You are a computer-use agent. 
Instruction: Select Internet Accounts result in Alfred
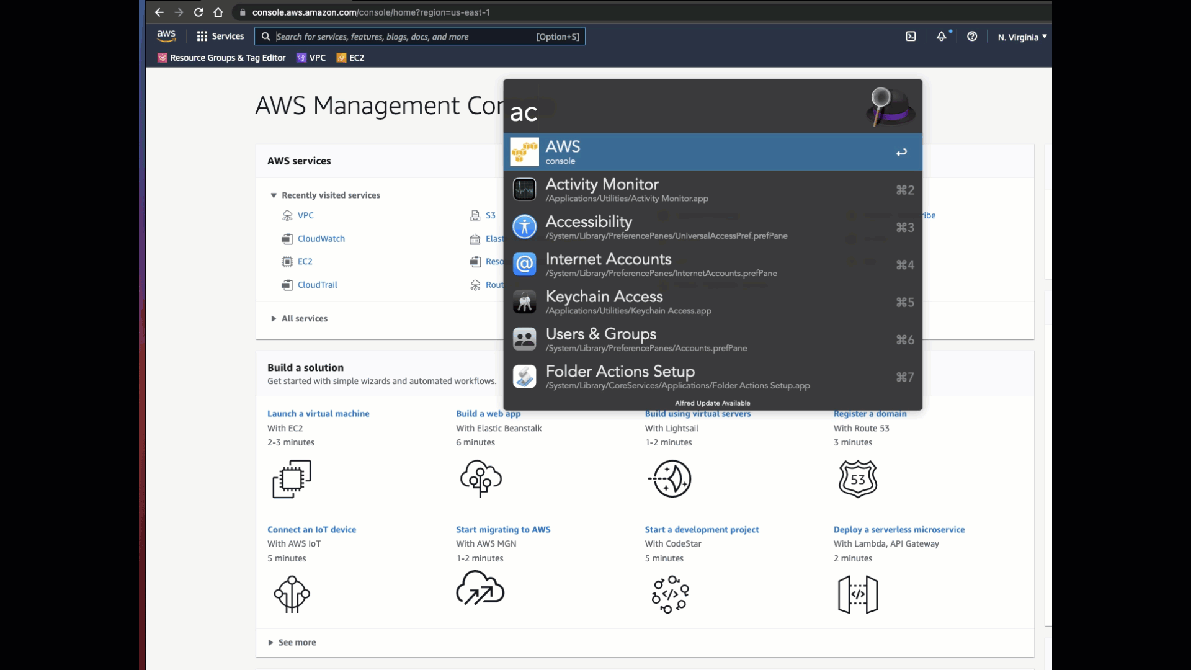point(713,264)
